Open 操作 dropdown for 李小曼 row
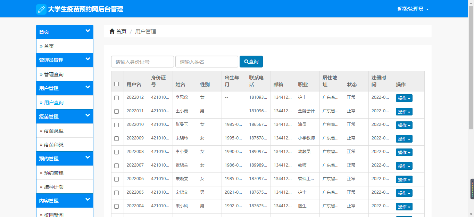This screenshot has height=217, width=474. [x=404, y=152]
